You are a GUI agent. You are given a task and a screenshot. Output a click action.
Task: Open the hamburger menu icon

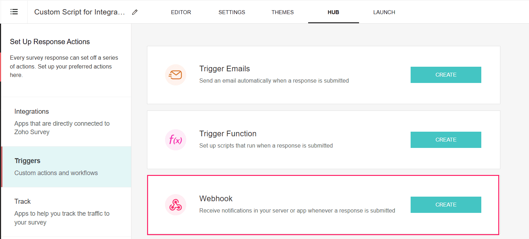point(14,12)
